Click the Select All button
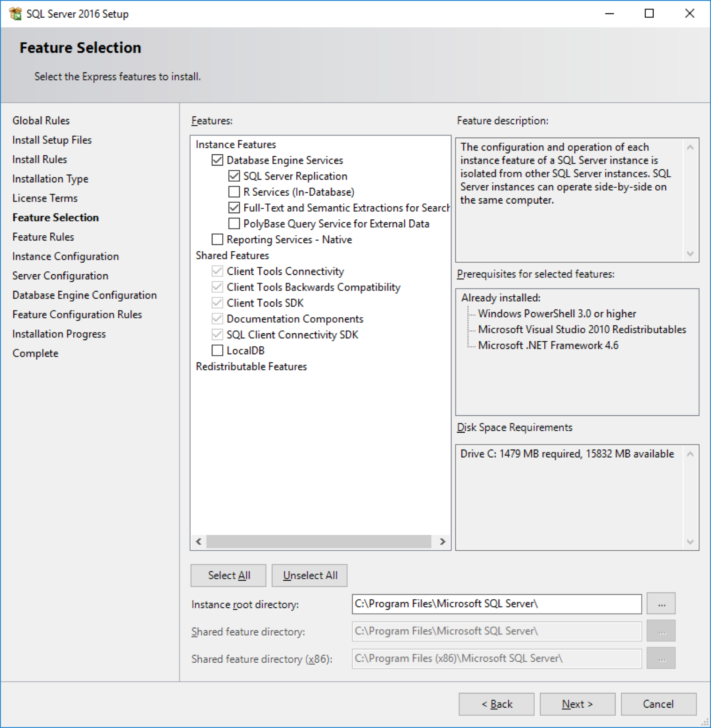 [x=229, y=575]
